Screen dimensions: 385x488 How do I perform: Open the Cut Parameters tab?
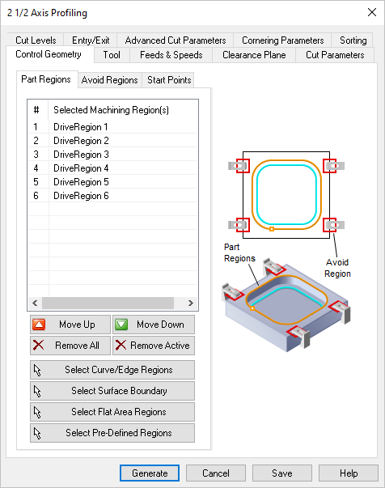[x=335, y=55]
